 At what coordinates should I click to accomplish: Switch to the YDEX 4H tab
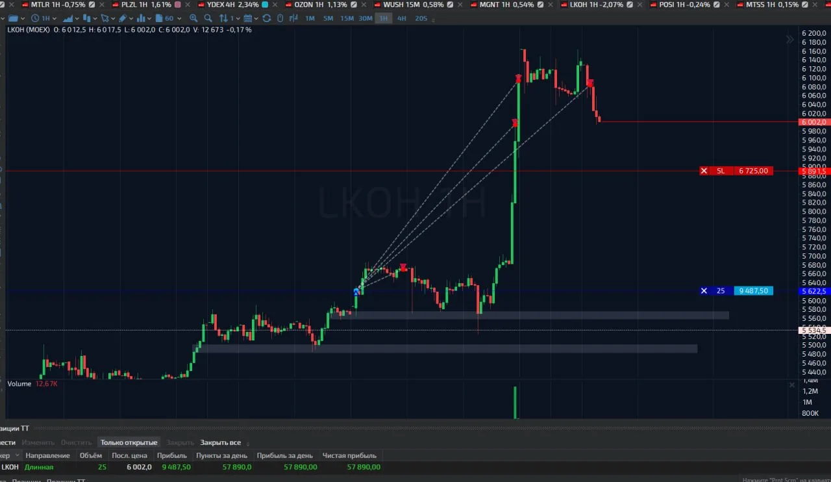click(x=232, y=5)
